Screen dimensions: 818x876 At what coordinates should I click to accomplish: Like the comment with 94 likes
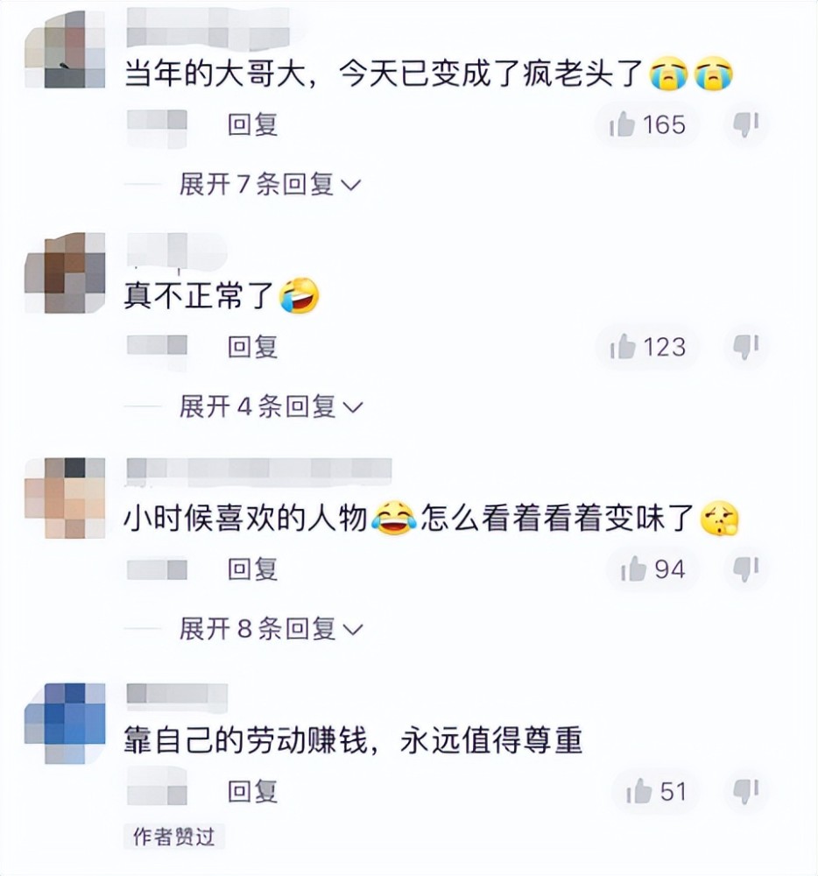click(x=652, y=569)
